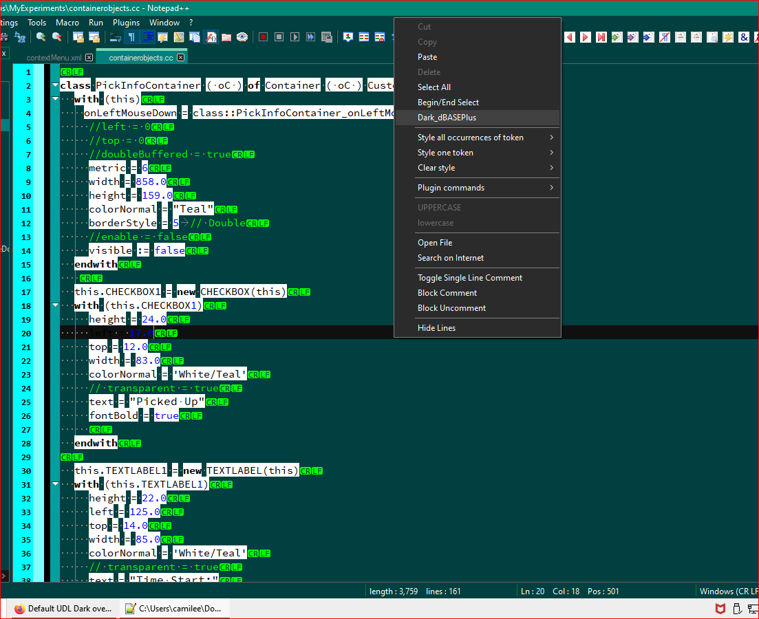
Task: Expand the Style one token submenu
Action: (478, 153)
